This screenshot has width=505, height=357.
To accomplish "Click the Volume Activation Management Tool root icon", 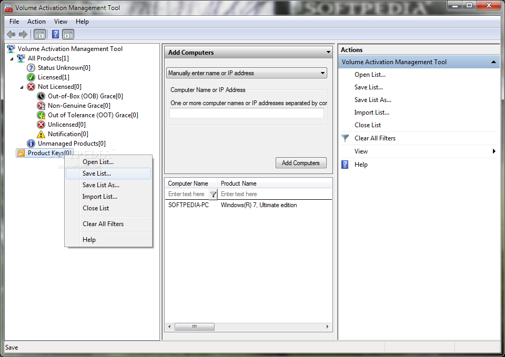I will (x=11, y=48).
